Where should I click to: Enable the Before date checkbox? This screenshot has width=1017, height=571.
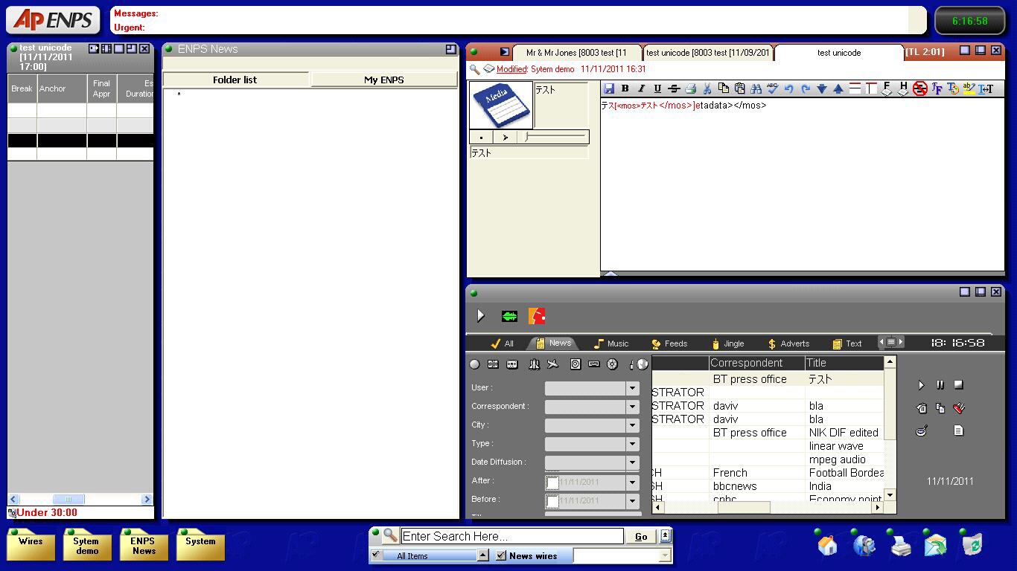pos(552,501)
